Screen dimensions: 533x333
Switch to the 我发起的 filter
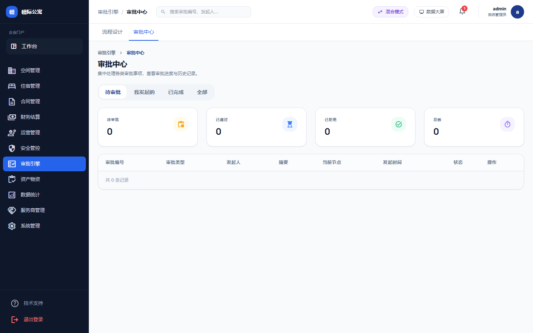[144, 92]
